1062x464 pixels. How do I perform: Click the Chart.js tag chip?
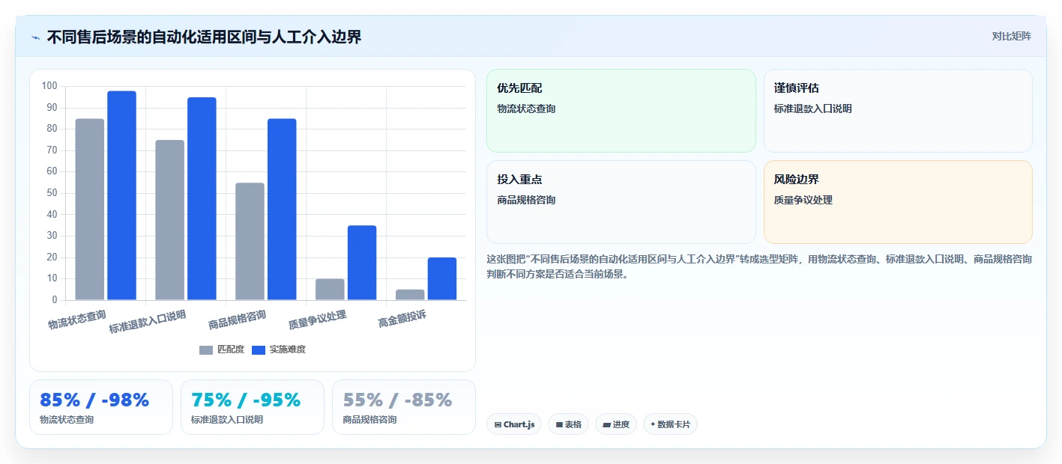514,424
